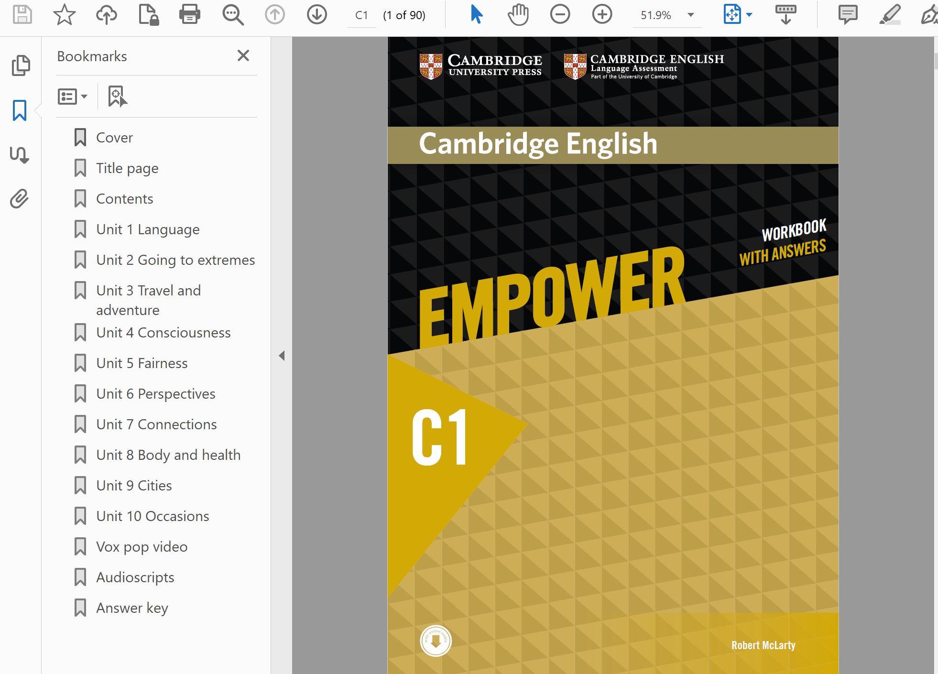Toggle the Bookmarks panel icon
The height and width of the screenshot is (674, 938).
19,110
